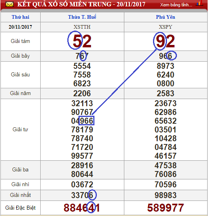
Task: Open the bar chart statistics icon
Action: (199, 3)
